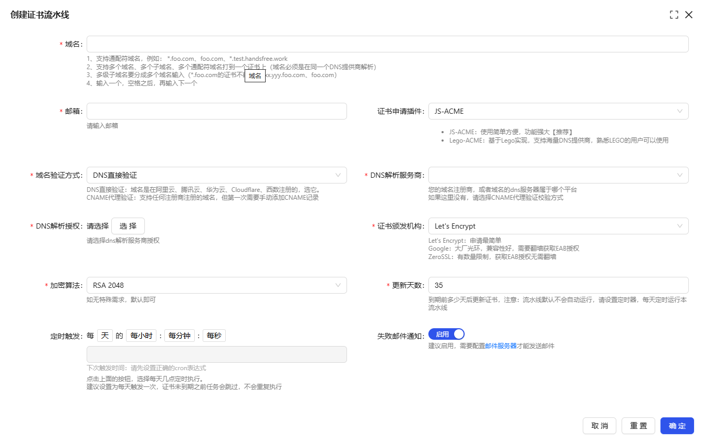Viewport: 704px width, 442px height.
Task: Click the 每秒 button in 定时触发
Action: pyautogui.click(x=214, y=335)
